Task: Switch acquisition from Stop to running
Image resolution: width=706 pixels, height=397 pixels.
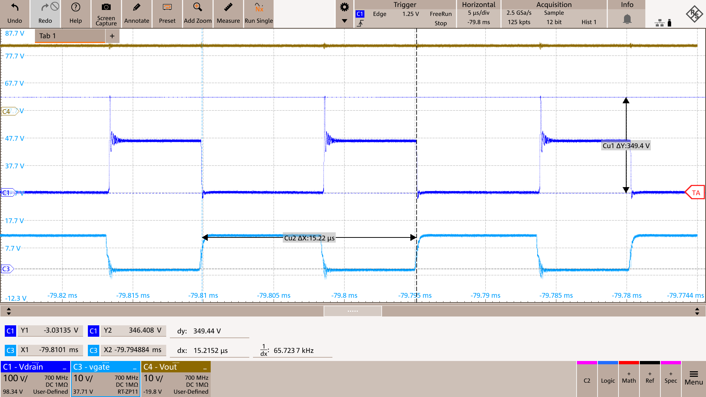Action: tap(441, 23)
